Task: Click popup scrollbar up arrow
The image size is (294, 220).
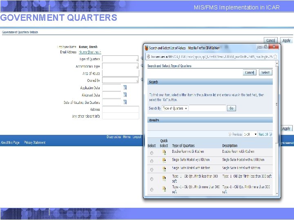Action: (277, 64)
